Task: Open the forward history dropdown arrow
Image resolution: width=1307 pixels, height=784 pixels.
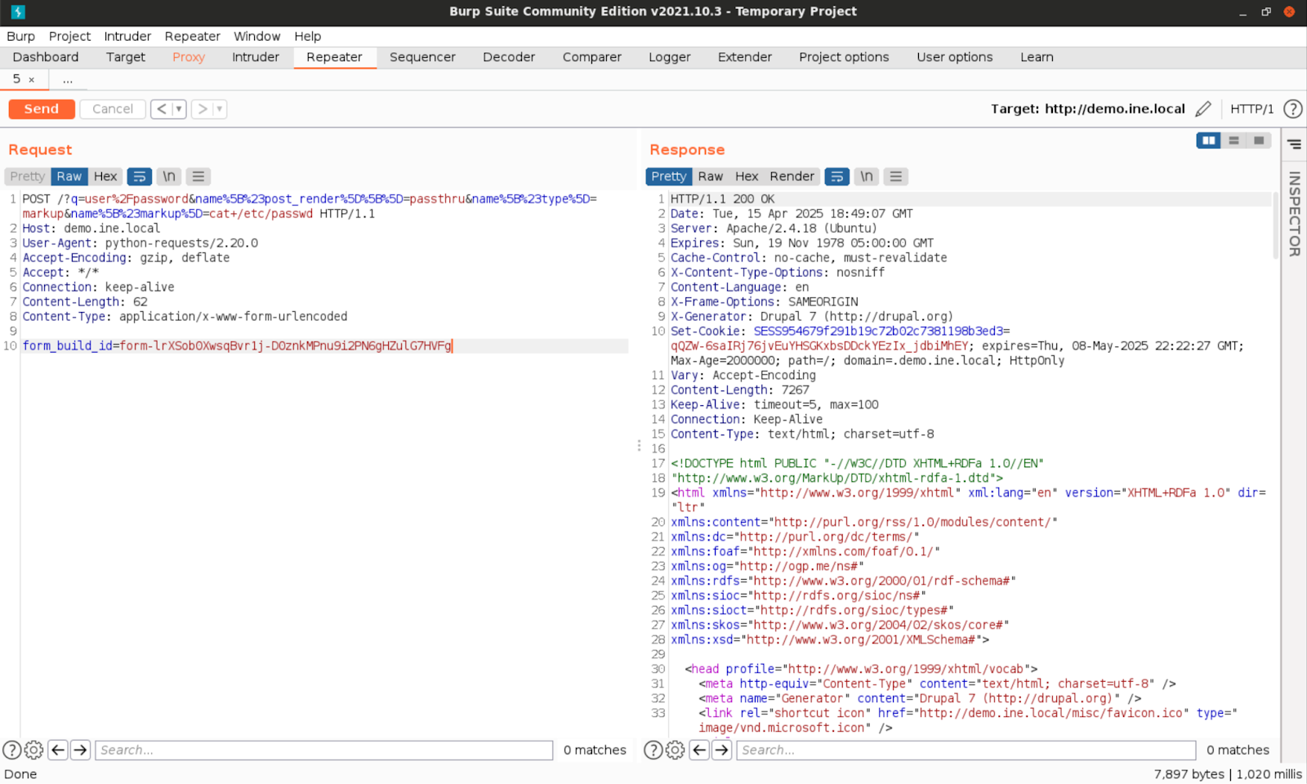Action: (x=220, y=109)
